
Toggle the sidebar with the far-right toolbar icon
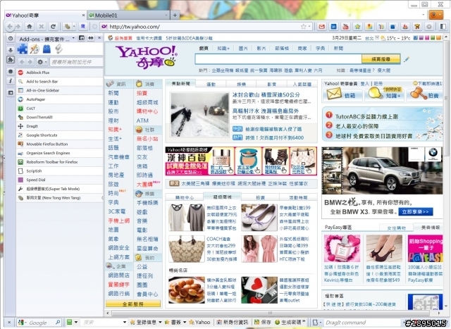443,27
